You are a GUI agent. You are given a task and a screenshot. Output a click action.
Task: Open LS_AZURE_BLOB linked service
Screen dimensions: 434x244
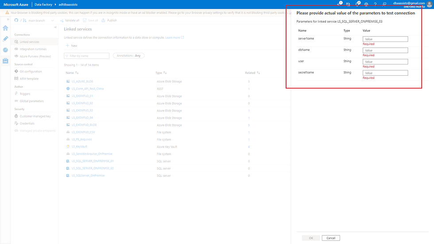[x=82, y=81]
